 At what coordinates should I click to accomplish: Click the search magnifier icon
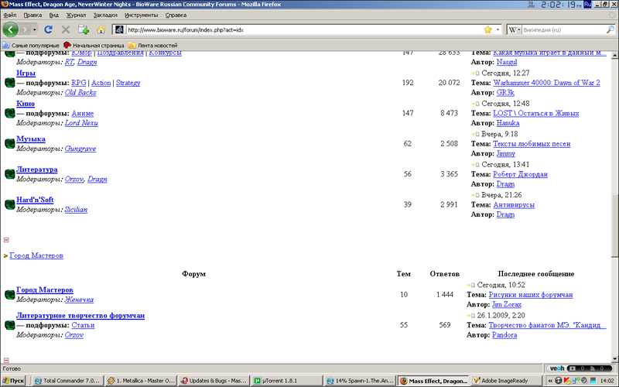coord(610,29)
